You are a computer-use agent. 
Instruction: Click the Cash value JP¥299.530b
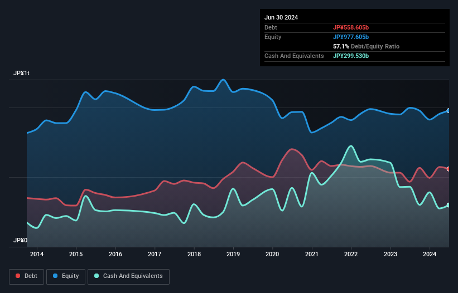pyautogui.click(x=351, y=56)
